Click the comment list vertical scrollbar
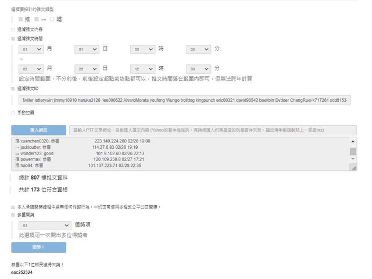372x279 pixels. (x=353, y=152)
